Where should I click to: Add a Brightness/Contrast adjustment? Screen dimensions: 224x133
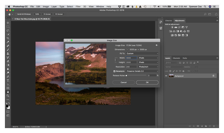[x=172, y=27]
